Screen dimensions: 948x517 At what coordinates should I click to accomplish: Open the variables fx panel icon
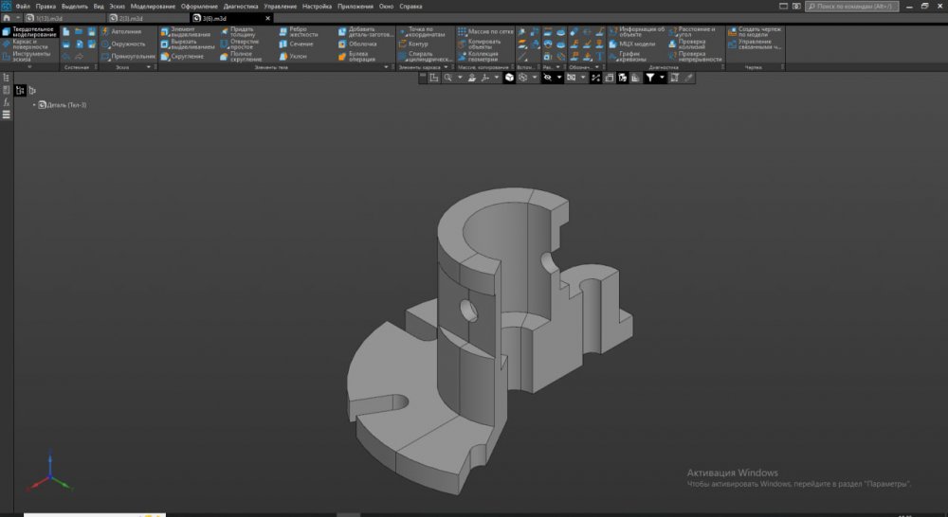point(7,102)
